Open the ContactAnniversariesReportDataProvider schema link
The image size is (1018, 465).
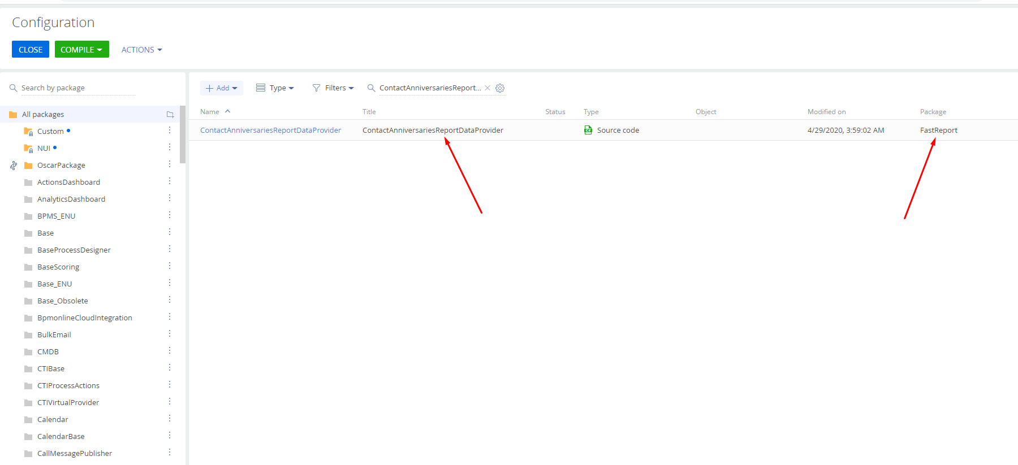(270, 131)
